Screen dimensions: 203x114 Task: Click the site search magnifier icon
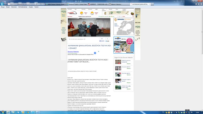click(133, 16)
